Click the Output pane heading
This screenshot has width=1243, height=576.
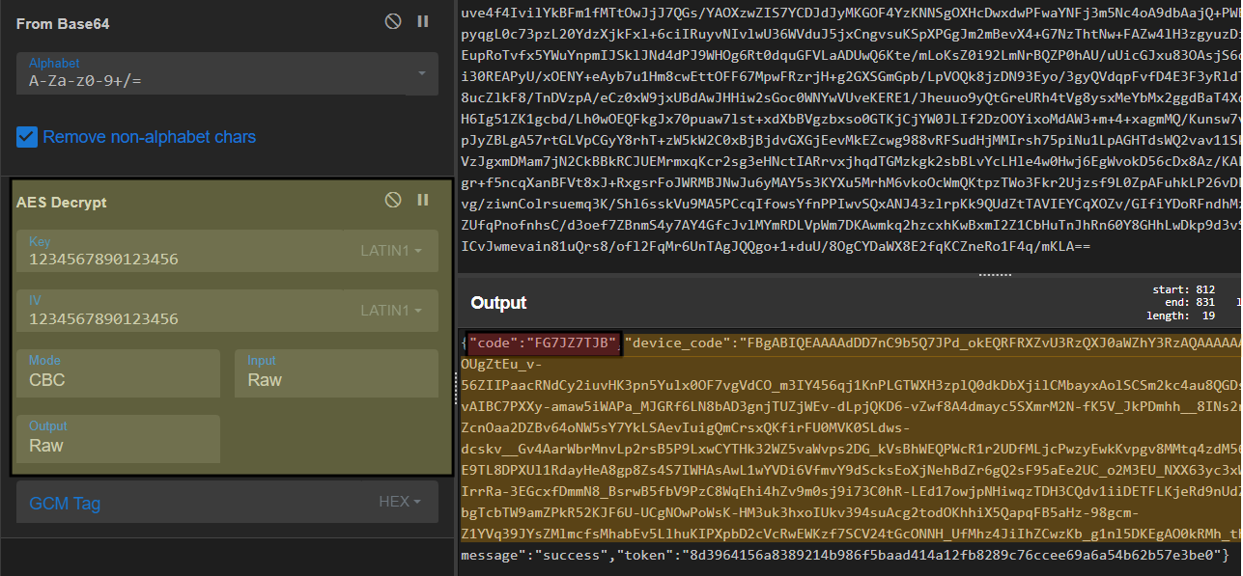tap(498, 303)
